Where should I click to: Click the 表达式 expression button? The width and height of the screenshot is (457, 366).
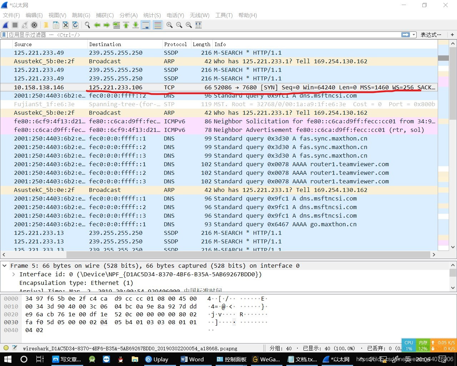(x=431, y=35)
